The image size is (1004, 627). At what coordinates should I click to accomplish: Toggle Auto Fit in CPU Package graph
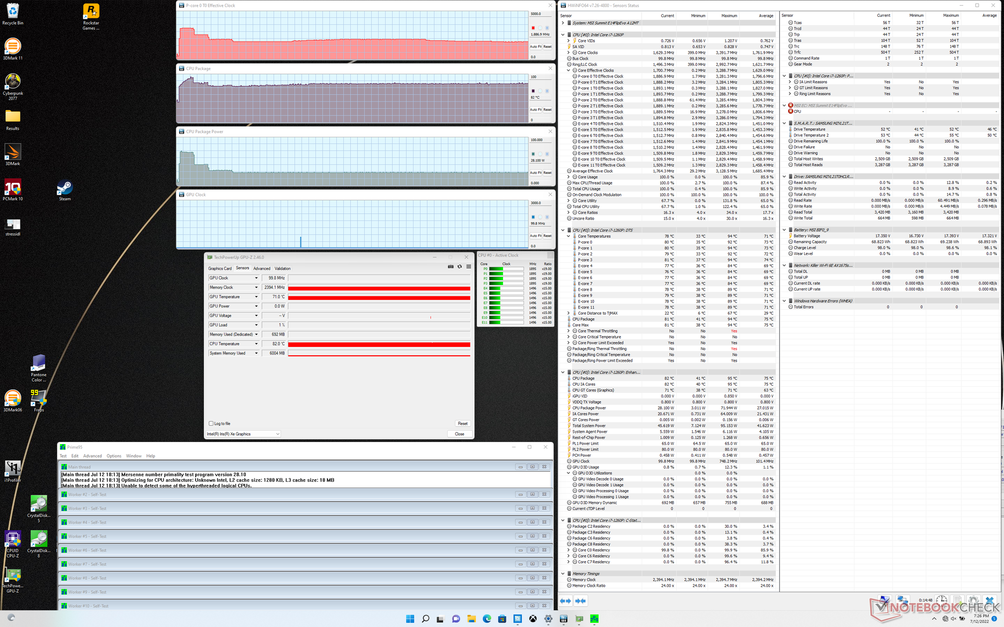click(536, 110)
